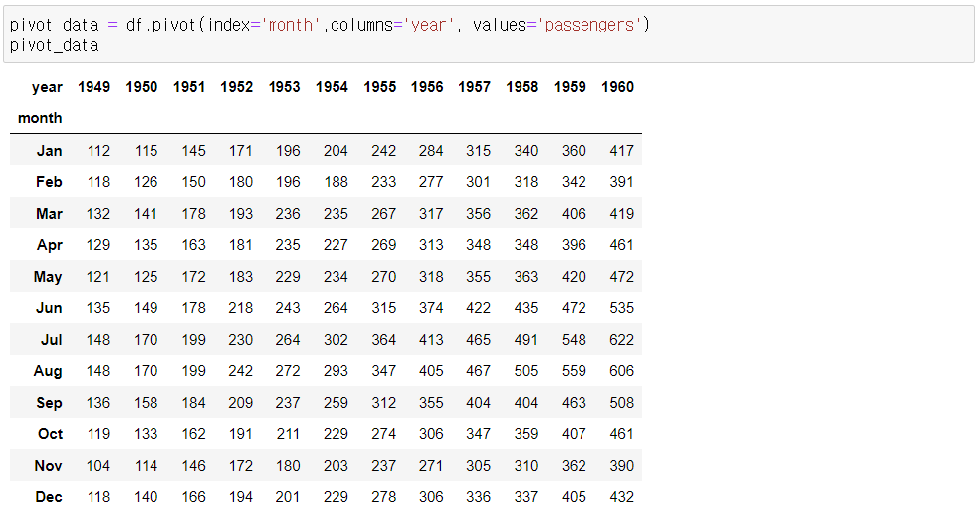Click value 472 for May 1960
This screenshot has height=519, width=980.
[621, 277]
